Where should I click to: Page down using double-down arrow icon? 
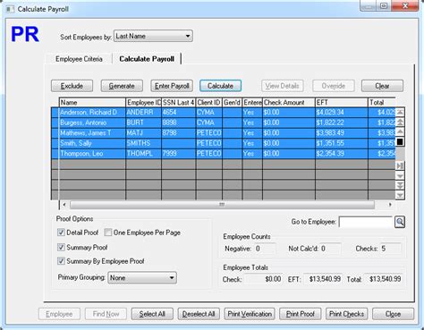[x=400, y=185]
